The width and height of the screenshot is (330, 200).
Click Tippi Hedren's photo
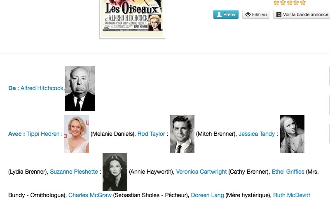click(77, 134)
